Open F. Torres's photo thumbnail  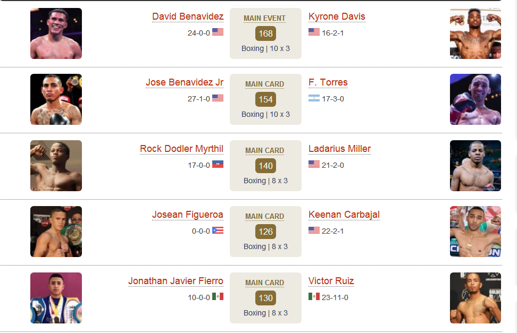click(476, 99)
